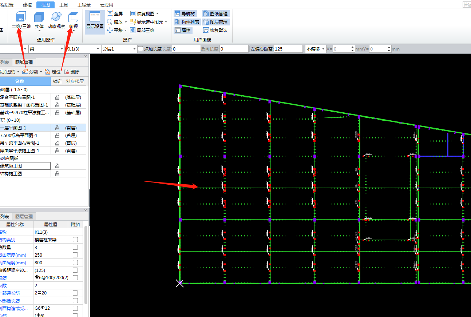471x317 pixels.
Task: Click the 缩放 zoom tool
Action: [x=115, y=22]
